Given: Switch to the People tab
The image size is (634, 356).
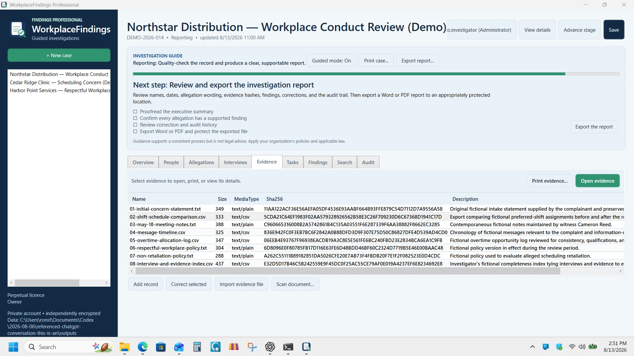Looking at the screenshot, I should click(x=171, y=162).
